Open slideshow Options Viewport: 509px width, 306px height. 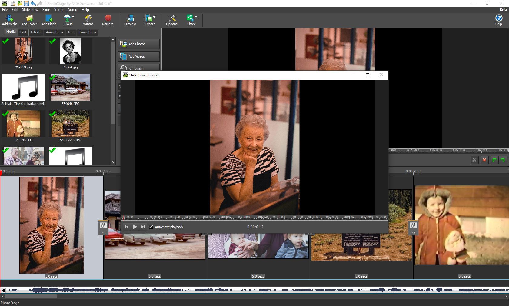pyautogui.click(x=171, y=20)
